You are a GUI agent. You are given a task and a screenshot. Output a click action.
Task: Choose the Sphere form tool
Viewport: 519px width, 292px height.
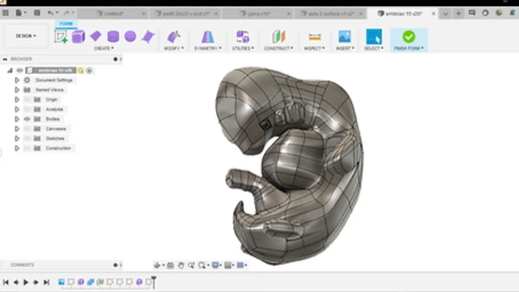click(x=130, y=37)
